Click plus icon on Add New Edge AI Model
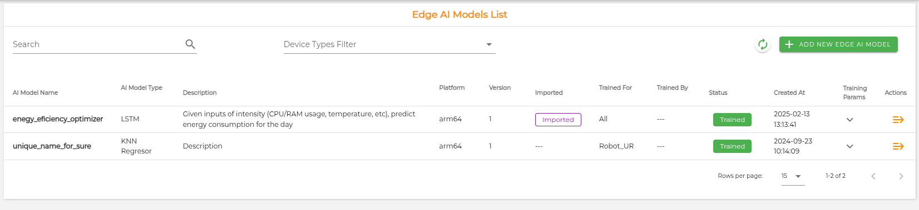The width and height of the screenshot is (919, 210). (x=789, y=44)
